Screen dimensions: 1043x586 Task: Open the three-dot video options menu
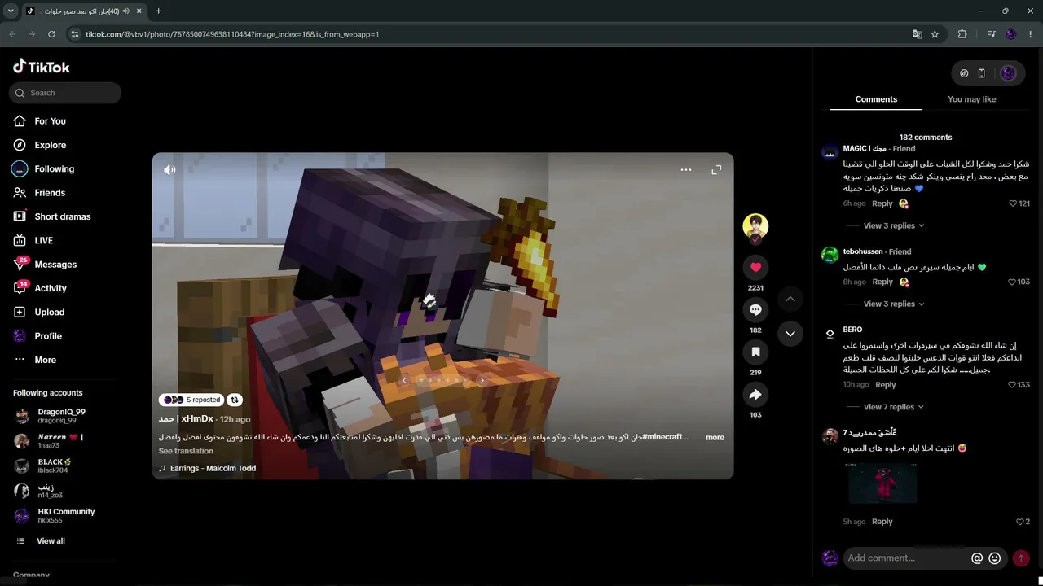coord(686,170)
